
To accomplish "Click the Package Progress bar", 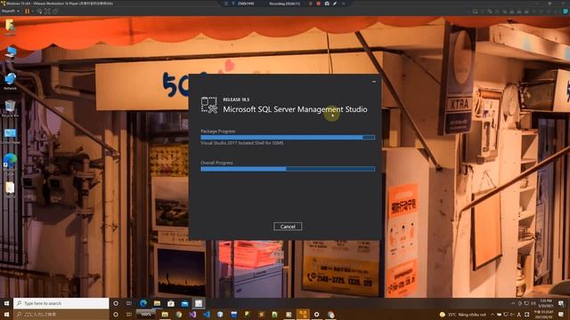I will coord(288,137).
